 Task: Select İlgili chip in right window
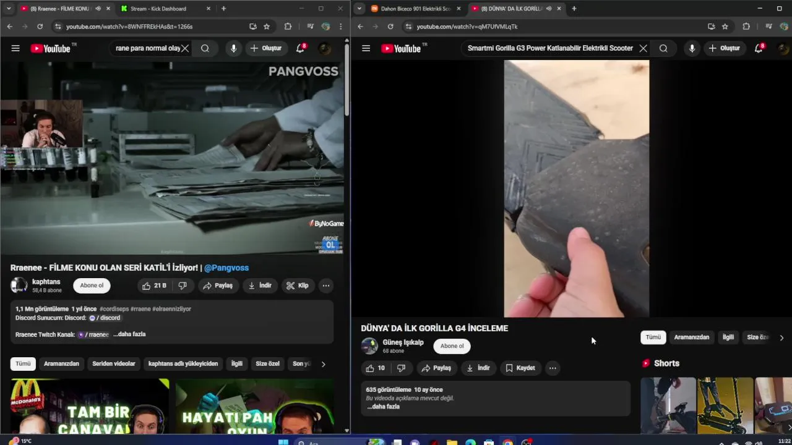(x=728, y=337)
